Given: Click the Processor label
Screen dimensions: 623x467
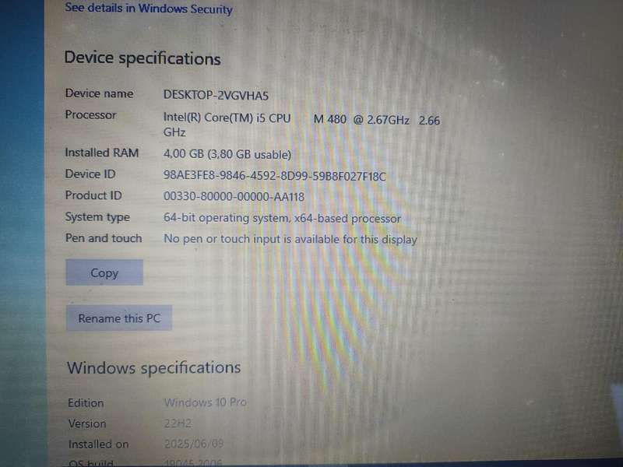Looking at the screenshot, I should 90,114.
